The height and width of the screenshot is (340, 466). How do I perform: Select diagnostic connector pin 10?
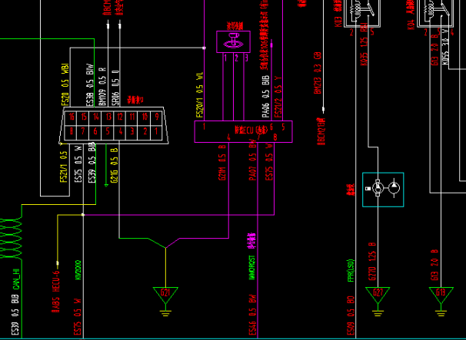tap(145, 117)
